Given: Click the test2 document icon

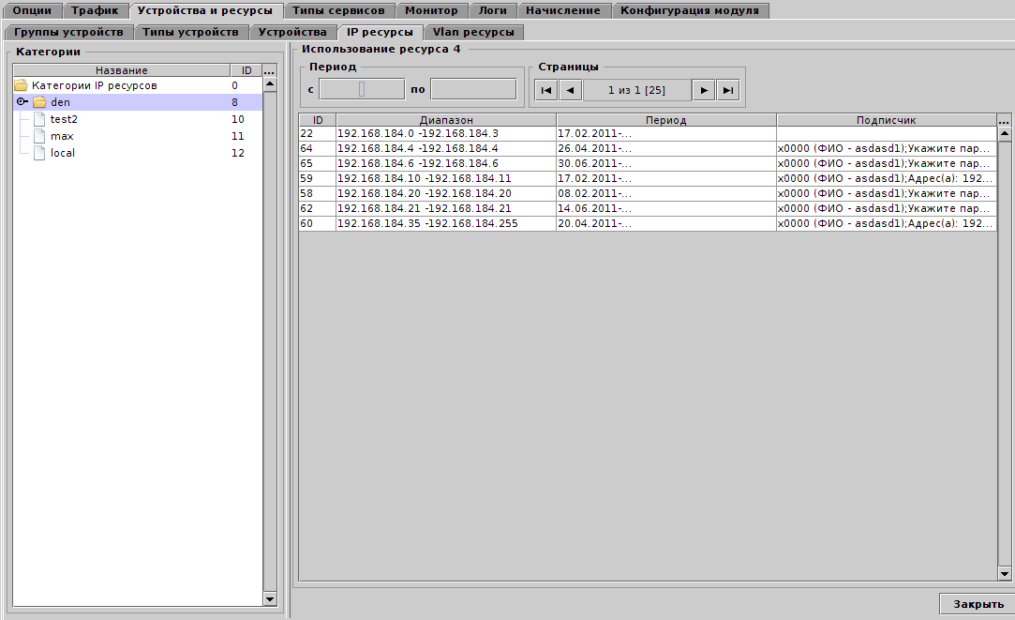Looking at the screenshot, I should point(39,119).
